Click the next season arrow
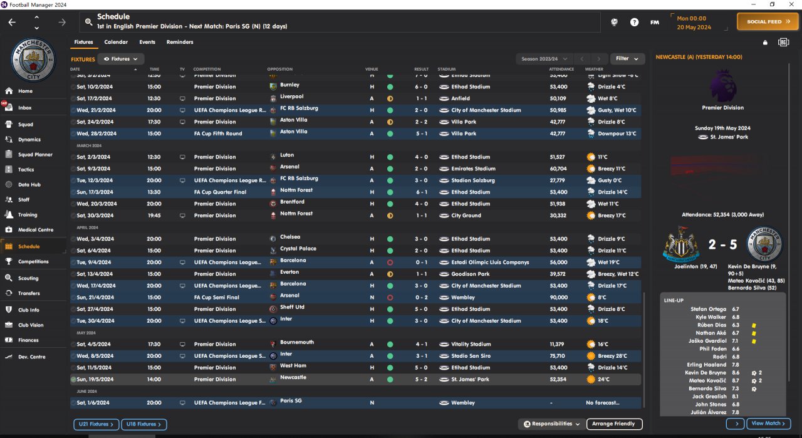This screenshot has width=802, height=438. [600, 59]
